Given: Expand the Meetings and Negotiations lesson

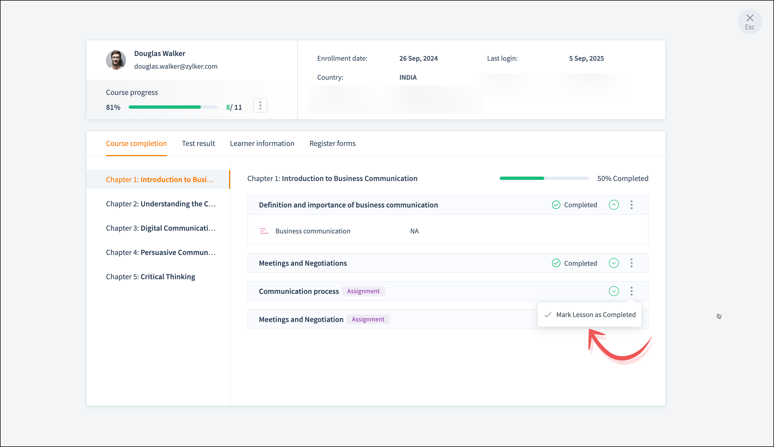Looking at the screenshot, I should coord(613,263).
